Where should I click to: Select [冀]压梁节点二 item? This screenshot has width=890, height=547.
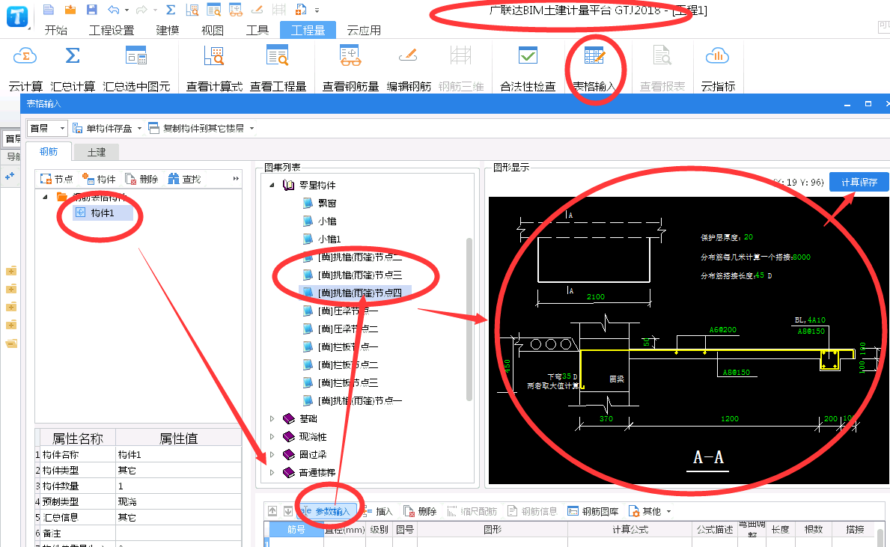pyautogui.click(x=348, y=329)
